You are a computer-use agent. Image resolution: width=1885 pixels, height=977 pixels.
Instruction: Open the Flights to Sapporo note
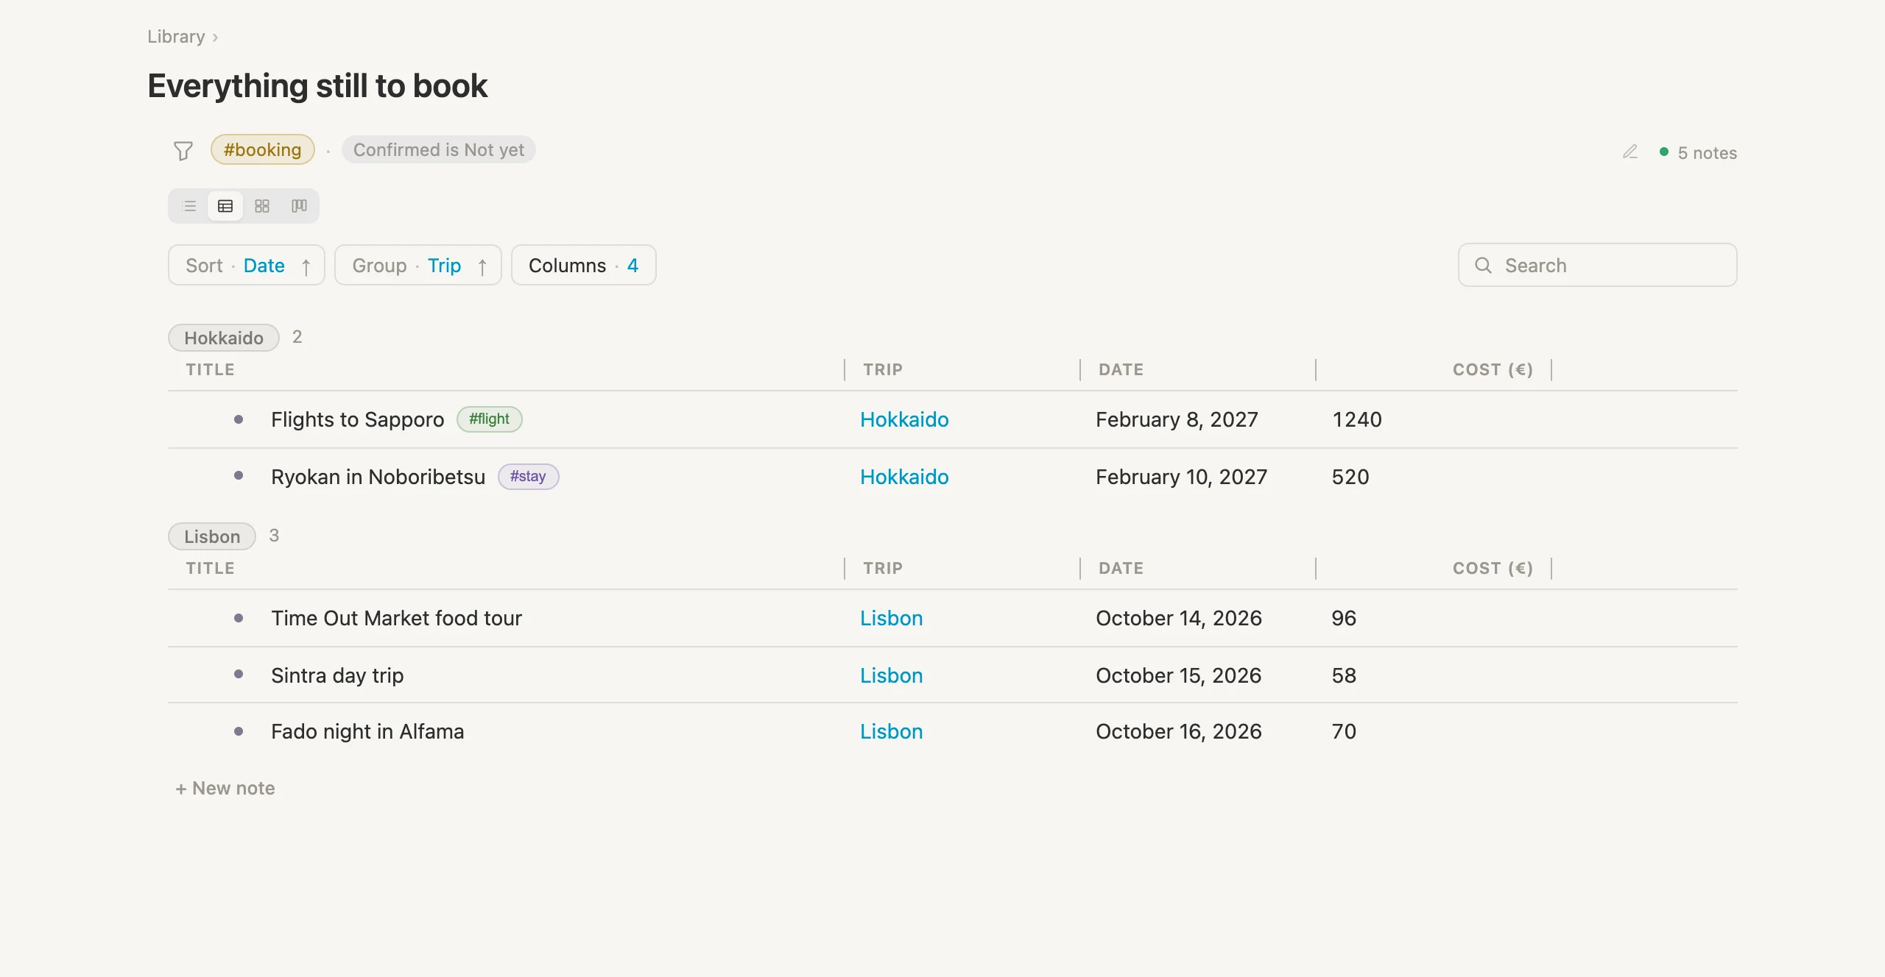coord(358,419)
